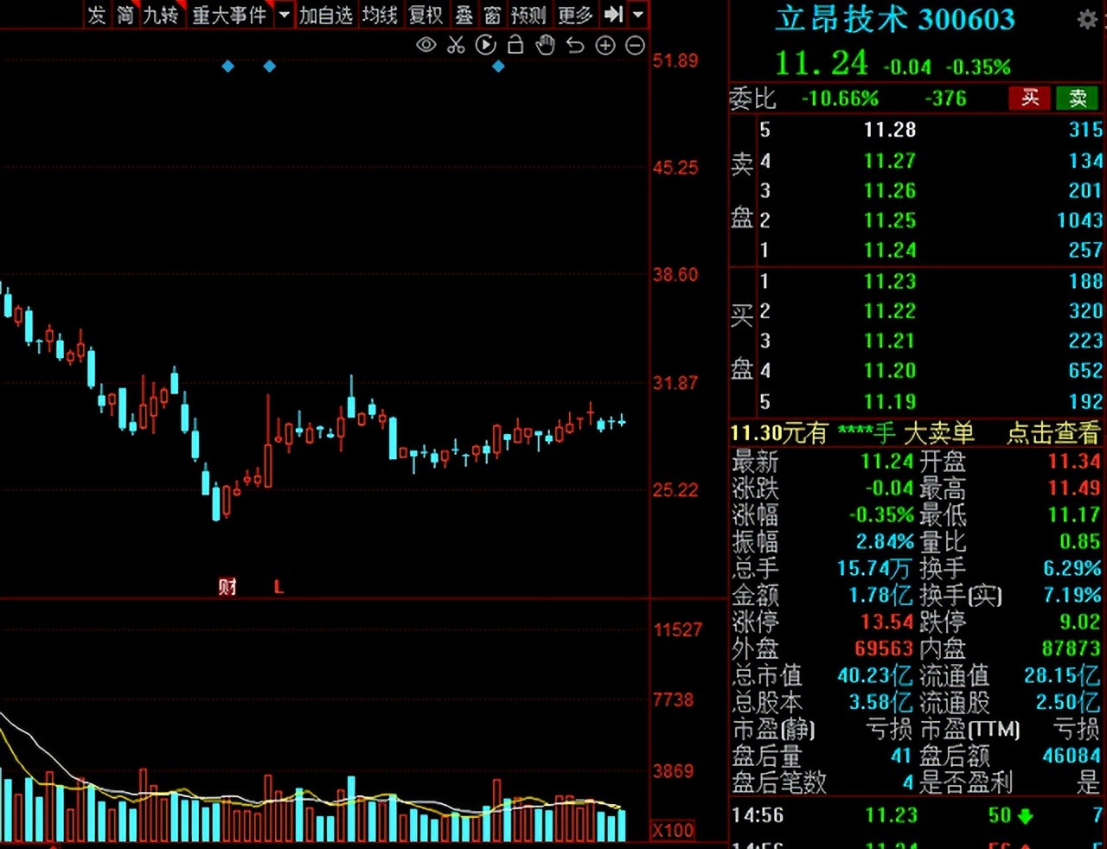The width and height of the screenshot is (1107, 849).
Task: Click the undo curved arrow icon
Action: 575,45
